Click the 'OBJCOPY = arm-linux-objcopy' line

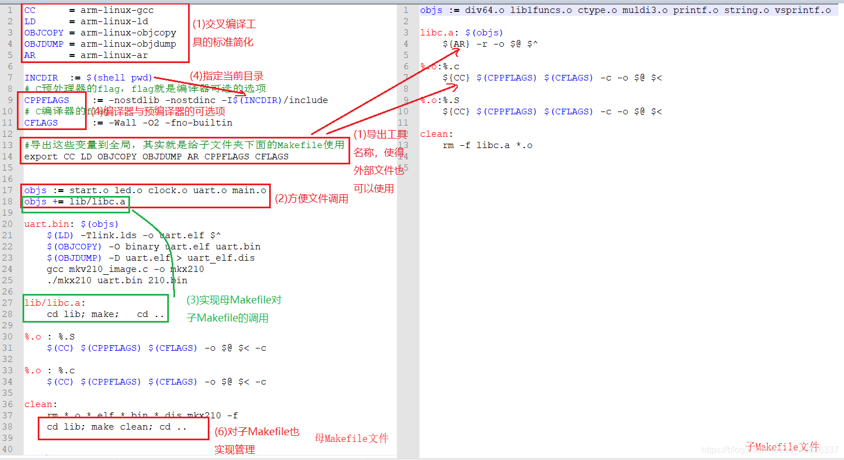(100, 33)
